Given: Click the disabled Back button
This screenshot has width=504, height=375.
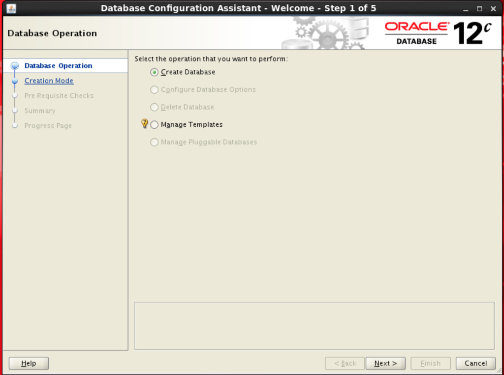Looking at the screenshot, I should coord(345,363).
